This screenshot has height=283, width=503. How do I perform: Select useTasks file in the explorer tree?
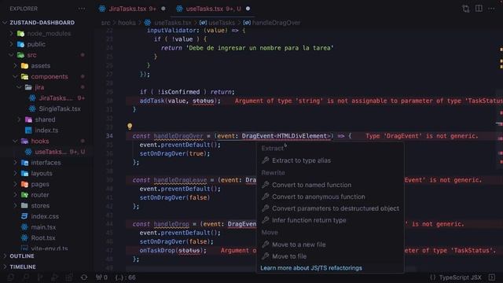(x=51, y=152)
